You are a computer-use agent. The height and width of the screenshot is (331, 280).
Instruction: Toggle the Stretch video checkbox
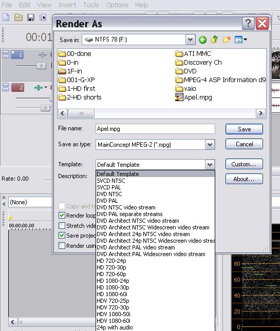(x=62, y=225)
